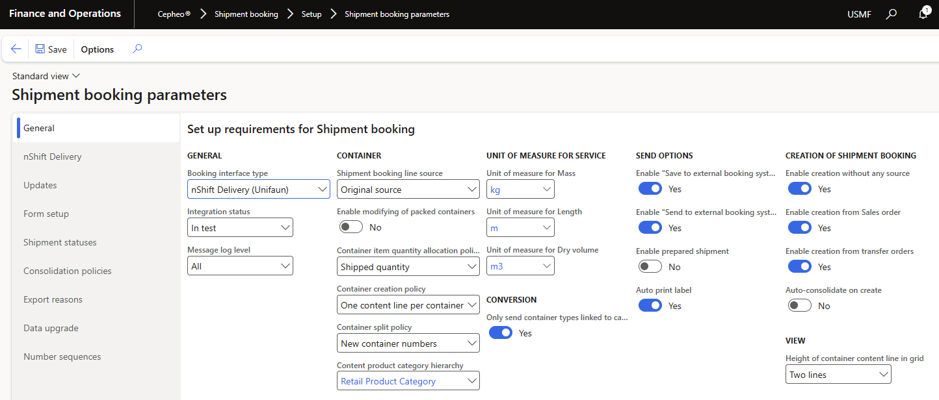Open the notifications bell
This screenshot has height=400, width=939.
[x=923, y=14]
